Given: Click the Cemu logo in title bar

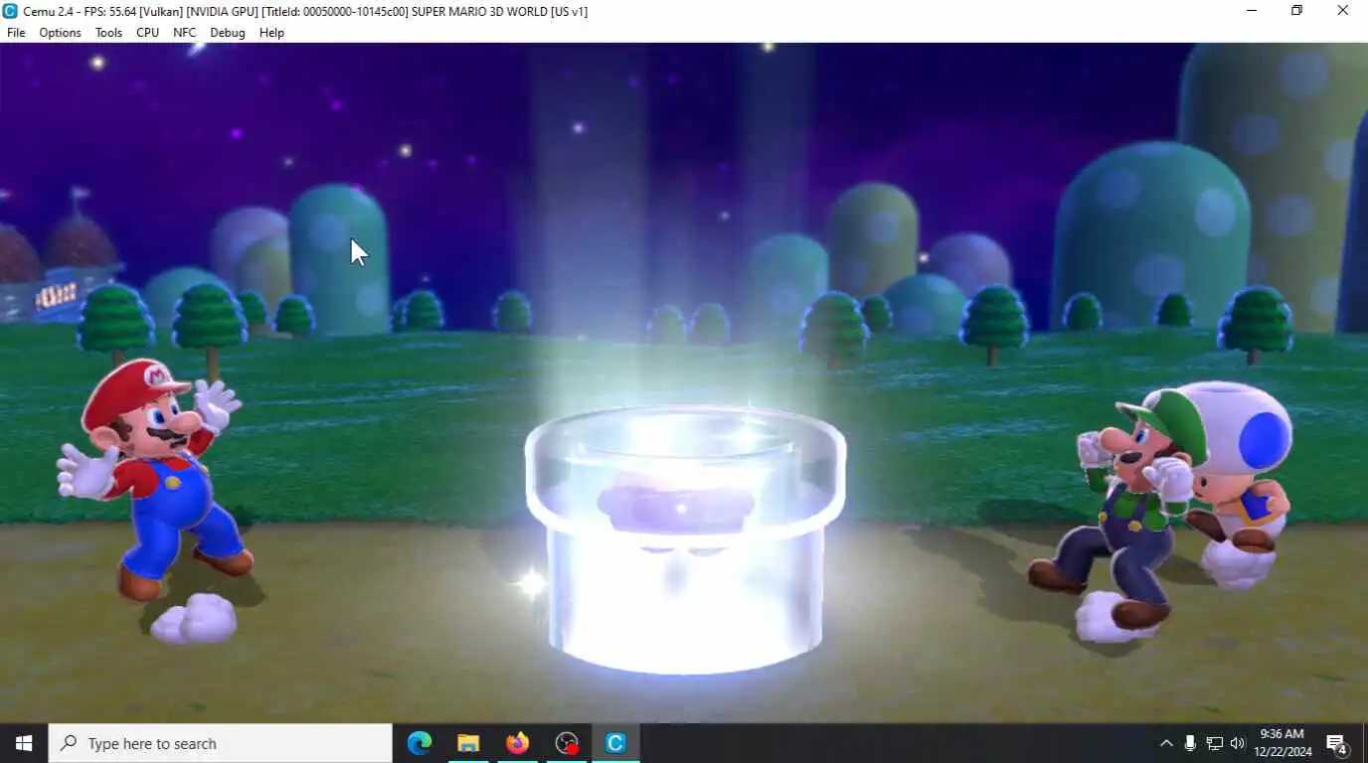Looking at the screenshot, I should click(x=11, y=11).
